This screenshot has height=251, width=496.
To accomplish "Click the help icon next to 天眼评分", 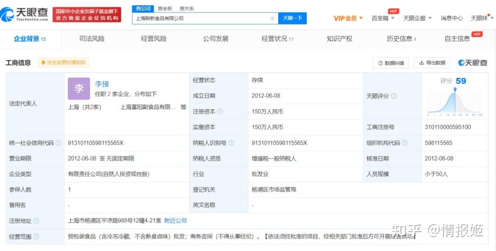I will (394, 96).
